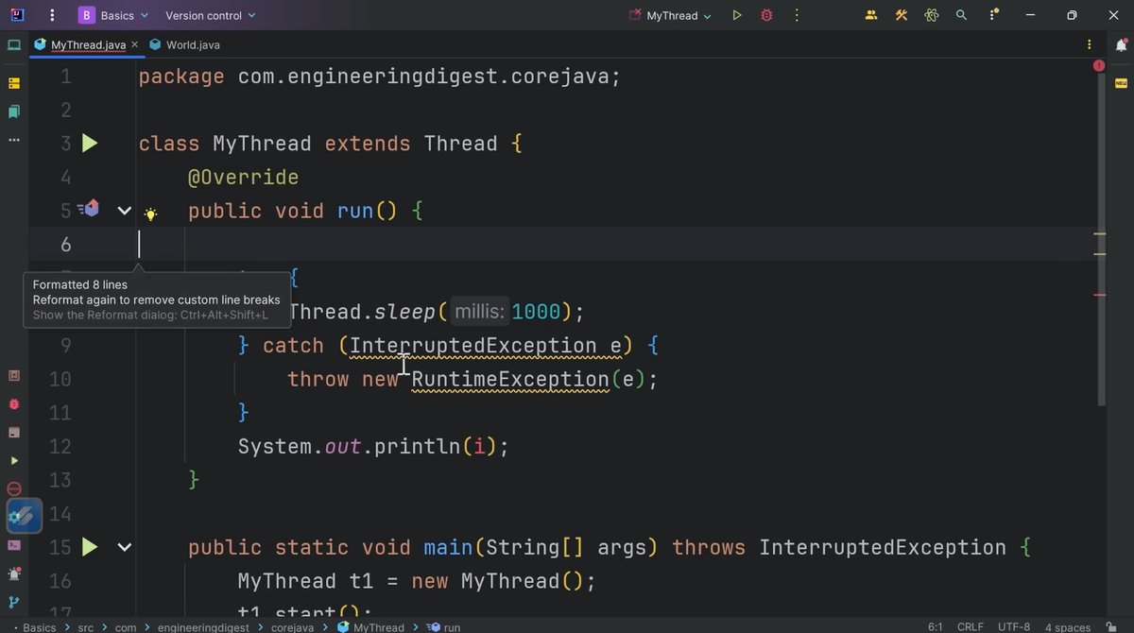Change CRLF line separator in status bar
The height and width of the screenshot is (633, 1134).
970,627
